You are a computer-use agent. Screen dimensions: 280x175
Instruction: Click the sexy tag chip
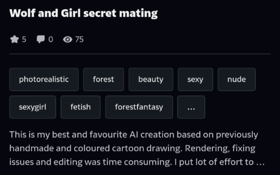point(195,79)
